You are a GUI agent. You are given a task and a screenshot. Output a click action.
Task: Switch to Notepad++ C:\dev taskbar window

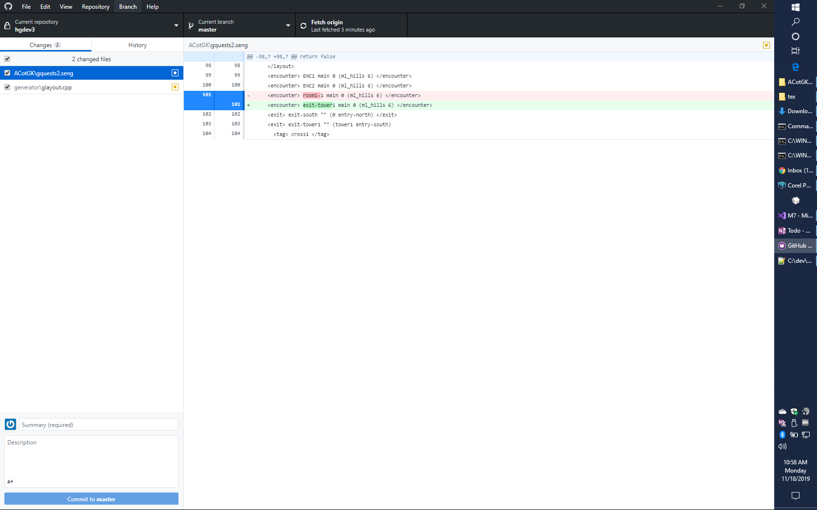click(796, 260)
